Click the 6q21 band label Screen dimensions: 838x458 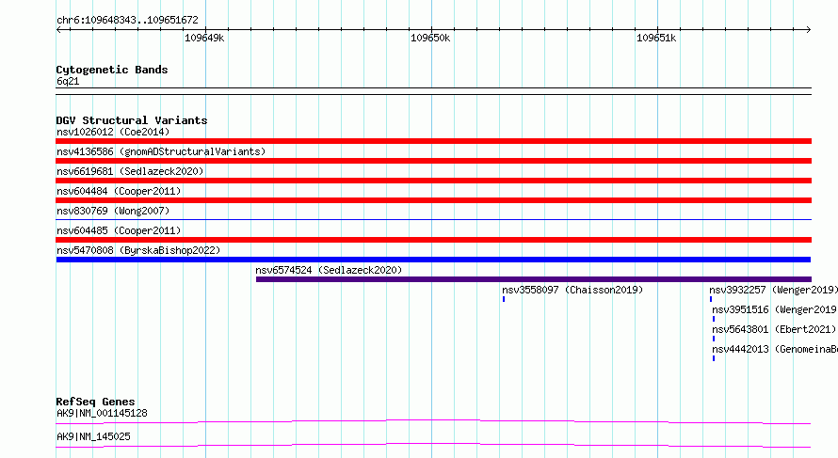click(68, 82)
